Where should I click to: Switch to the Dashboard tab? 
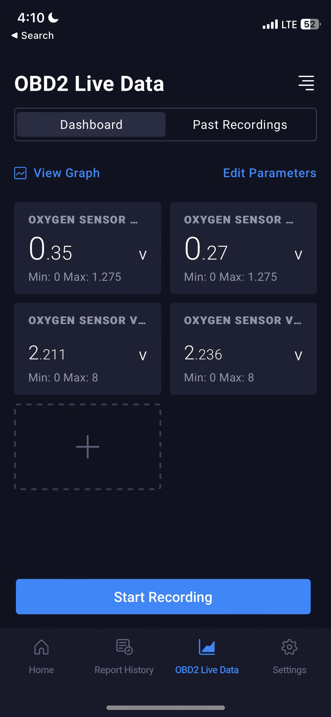click(91, 125)
